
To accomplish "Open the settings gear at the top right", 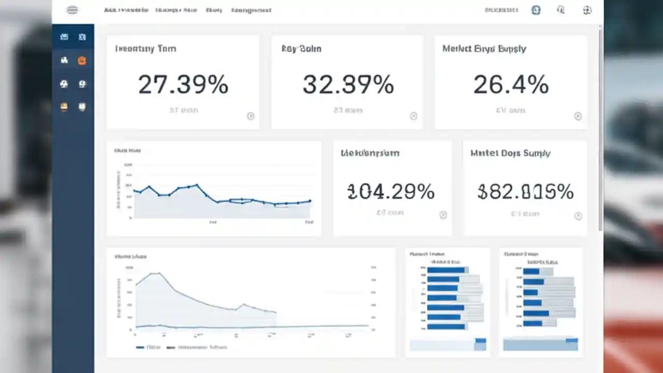I will click(x=587, y=10).
